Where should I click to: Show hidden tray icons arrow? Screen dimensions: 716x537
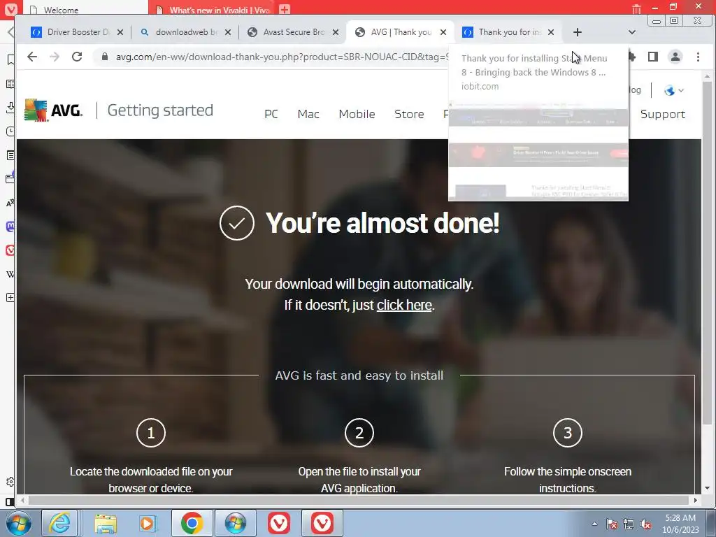594,524
